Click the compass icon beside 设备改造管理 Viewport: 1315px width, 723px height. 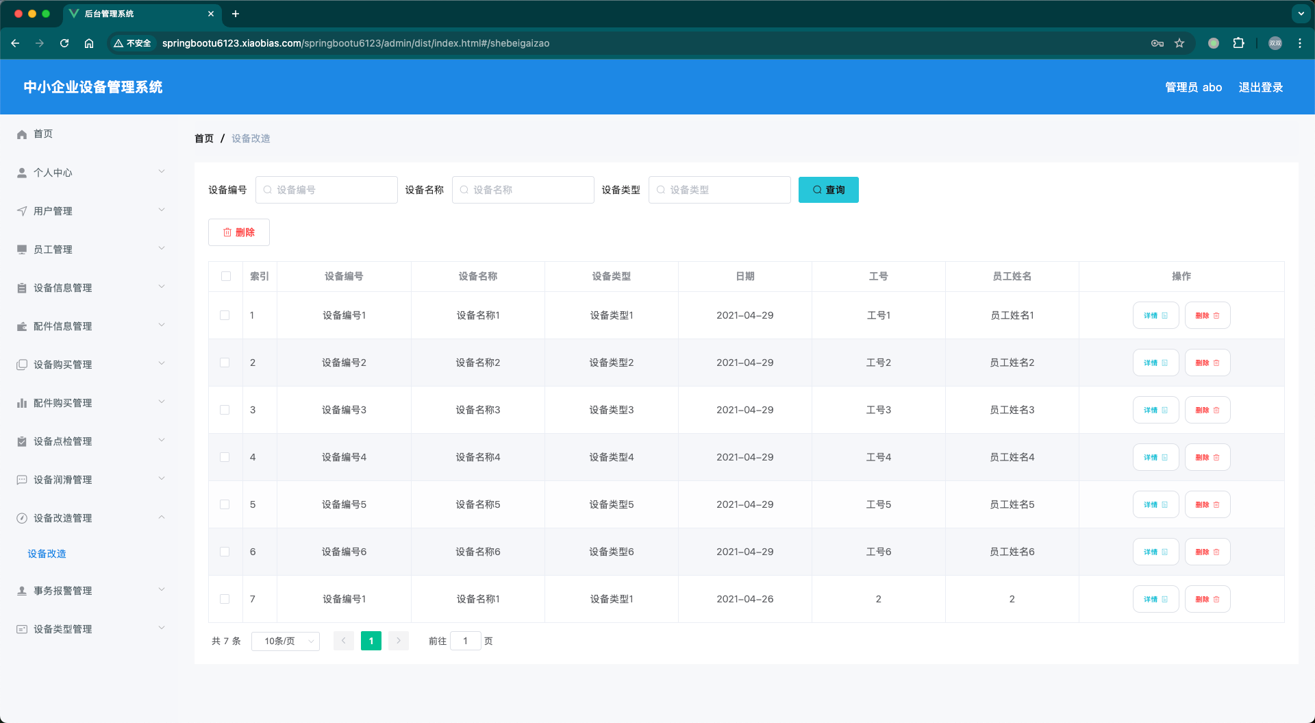click(x=22, y=518)
